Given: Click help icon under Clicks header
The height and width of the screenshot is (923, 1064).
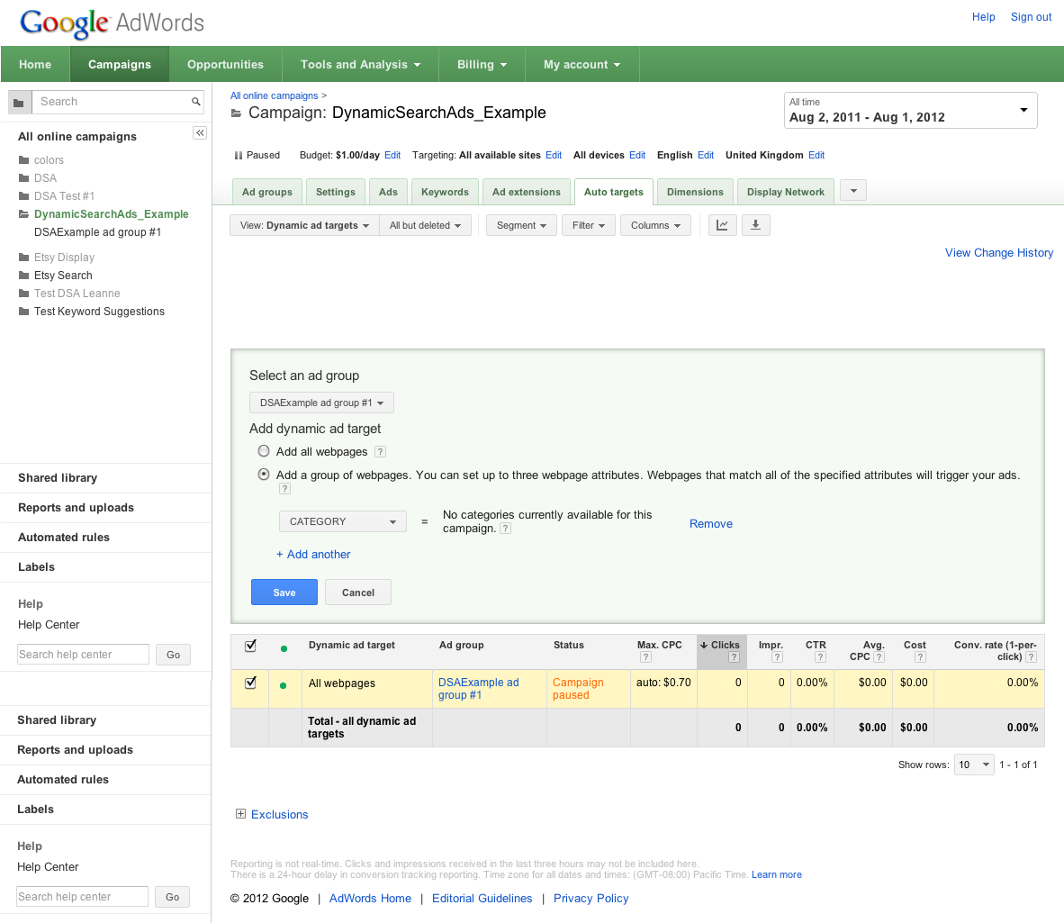Looking at the screenshot, I should pos(734,657).
